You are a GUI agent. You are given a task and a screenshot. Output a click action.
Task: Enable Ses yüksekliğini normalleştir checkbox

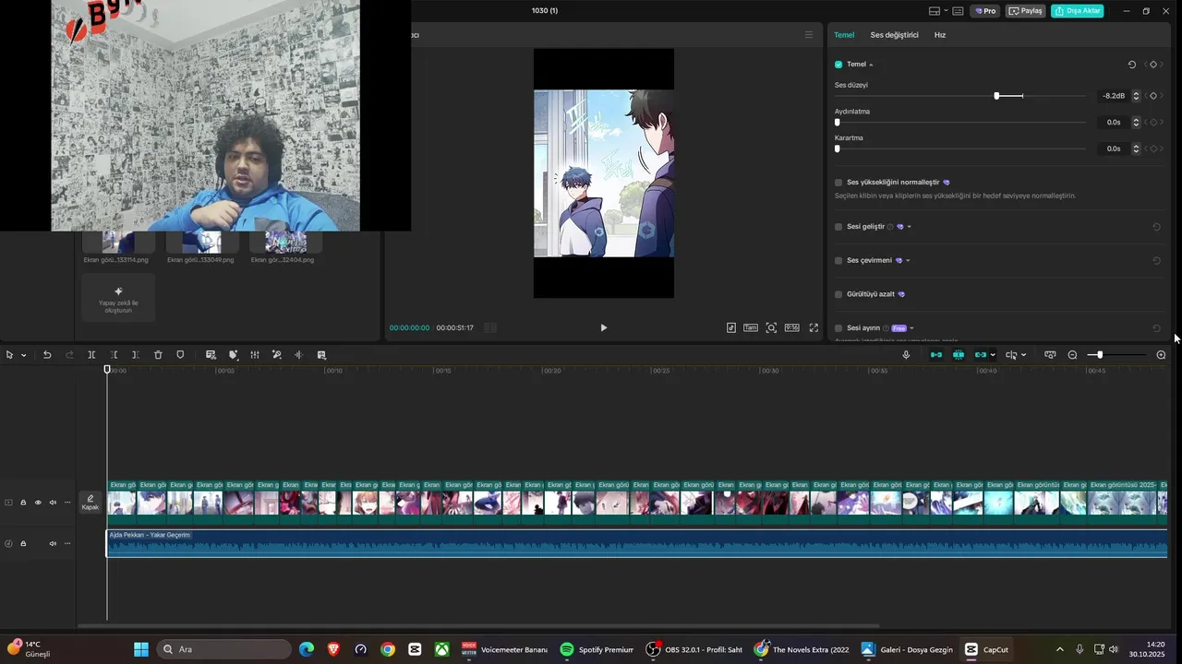[838, 183]
